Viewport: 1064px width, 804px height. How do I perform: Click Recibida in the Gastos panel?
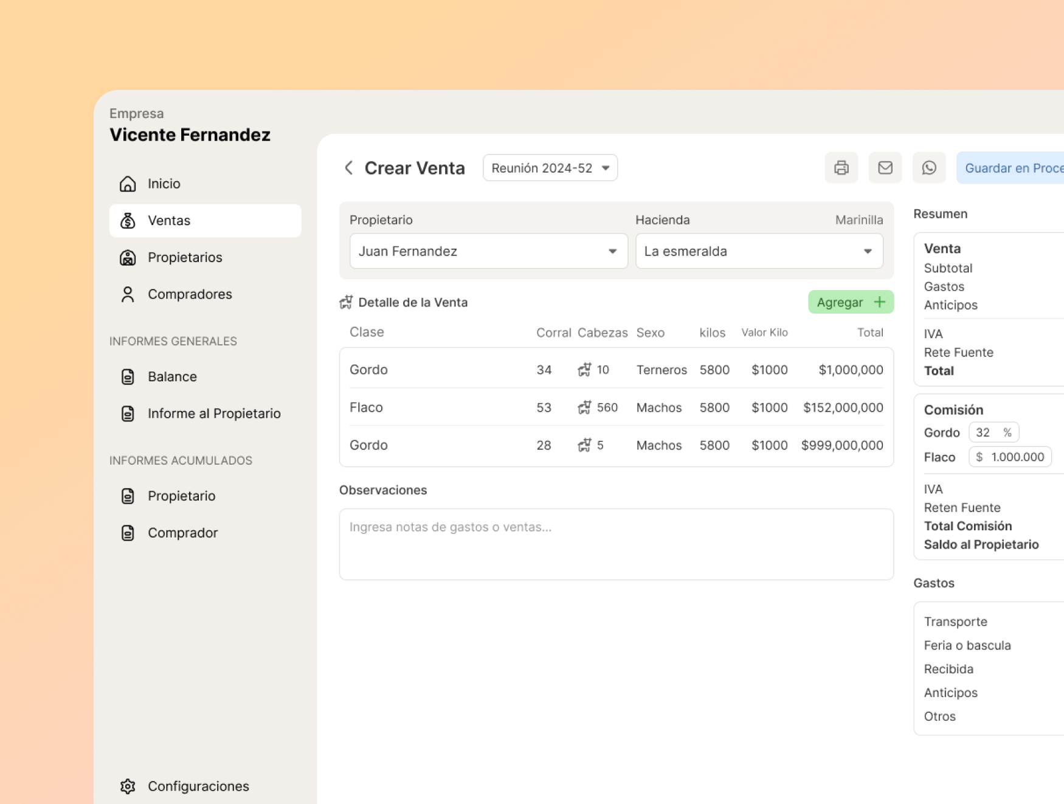[948, 669]
